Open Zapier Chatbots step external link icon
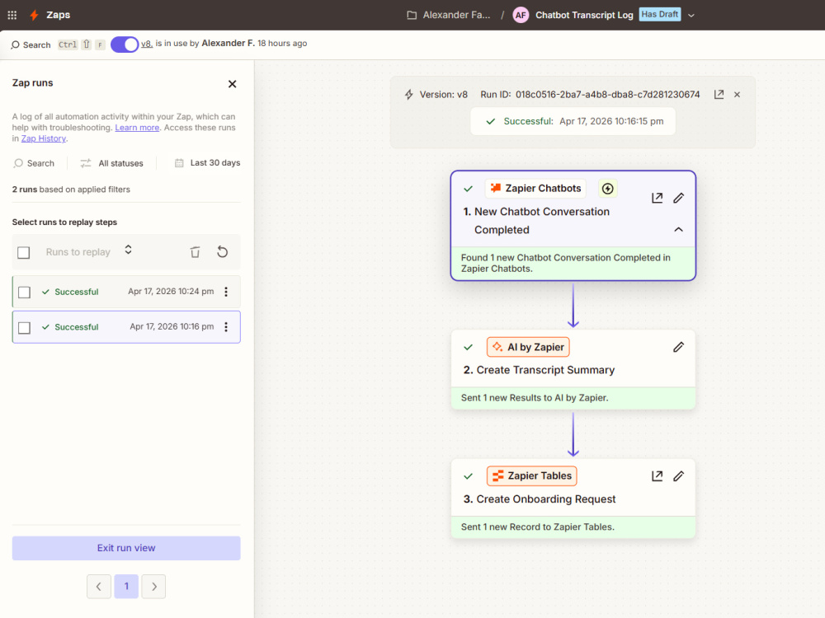 point(658,198)
